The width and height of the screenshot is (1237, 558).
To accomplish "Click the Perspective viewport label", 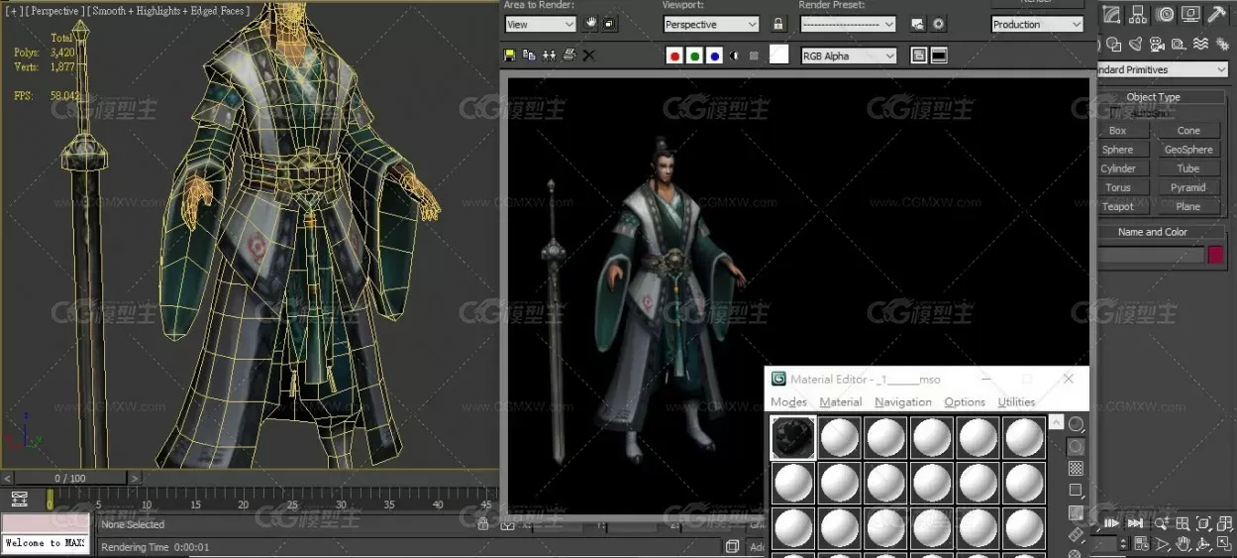I will point(53,11).
